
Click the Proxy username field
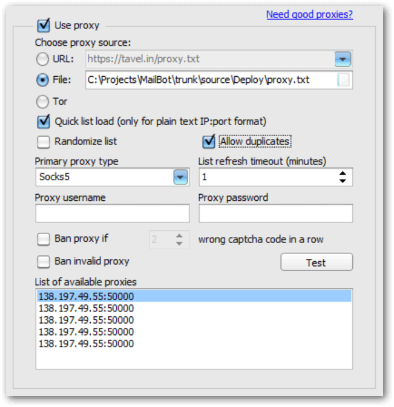113,213
